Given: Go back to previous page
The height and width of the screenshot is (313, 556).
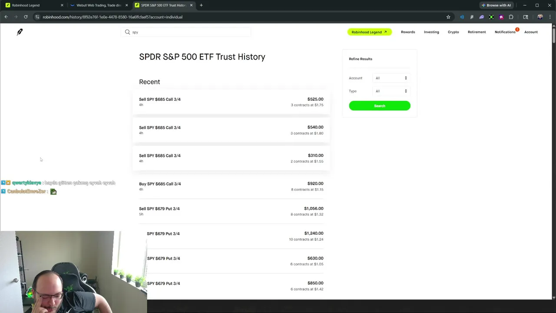Looking at the screenshot, I should click(6, 17).
